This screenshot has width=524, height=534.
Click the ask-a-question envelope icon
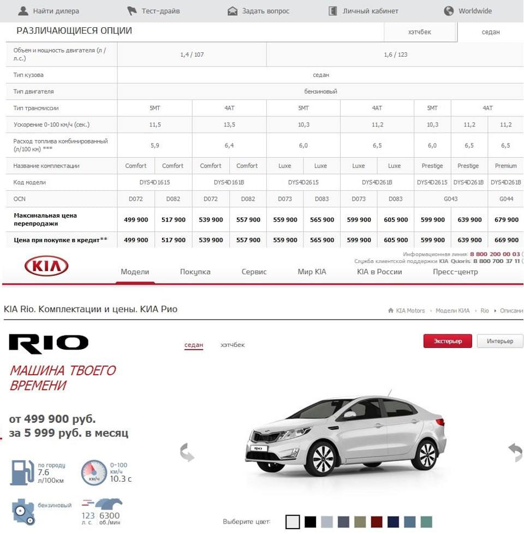tap(233, 11)
